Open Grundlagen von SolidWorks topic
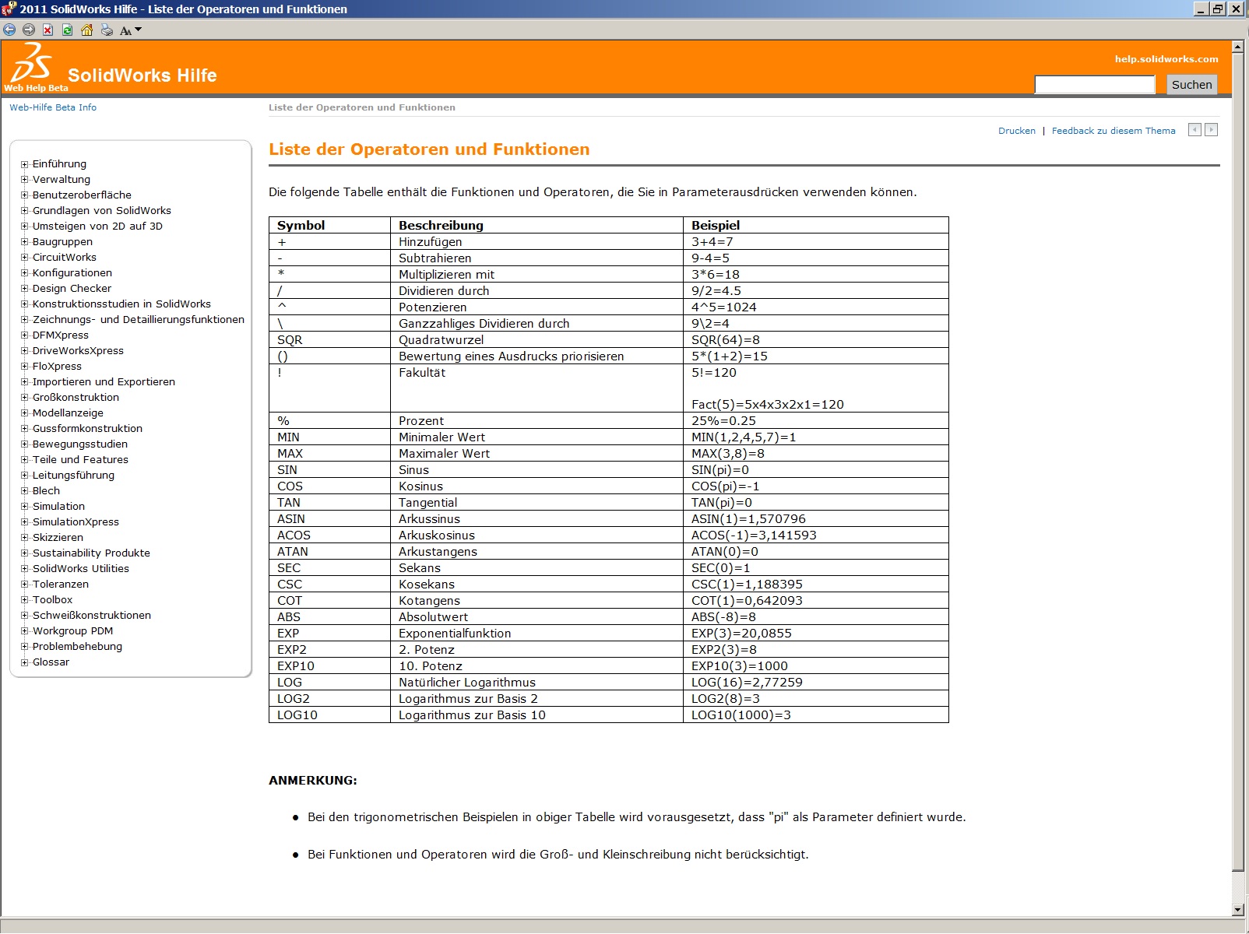 point(102,211)
